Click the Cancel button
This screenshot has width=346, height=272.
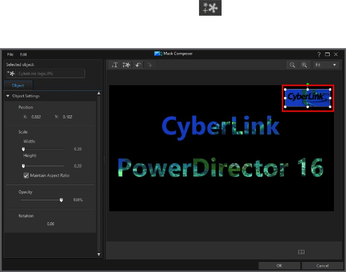point(322,266)
